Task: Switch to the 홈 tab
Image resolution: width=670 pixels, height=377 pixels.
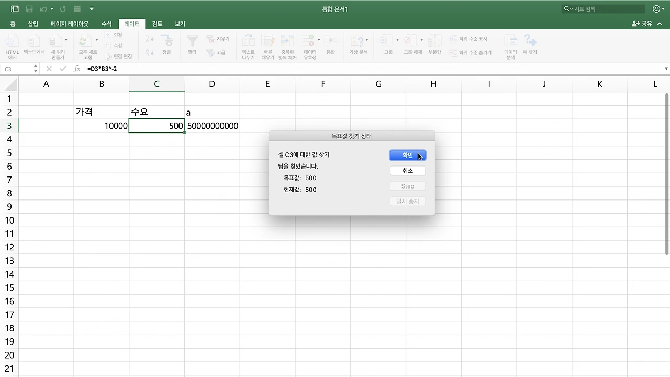Action: coord(13,24)
